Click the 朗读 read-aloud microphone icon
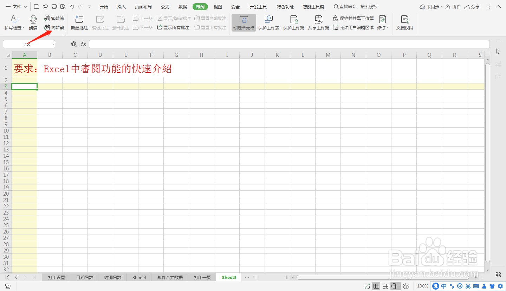Viewport: 506px width, 291px height. click(x=33, y=20)
